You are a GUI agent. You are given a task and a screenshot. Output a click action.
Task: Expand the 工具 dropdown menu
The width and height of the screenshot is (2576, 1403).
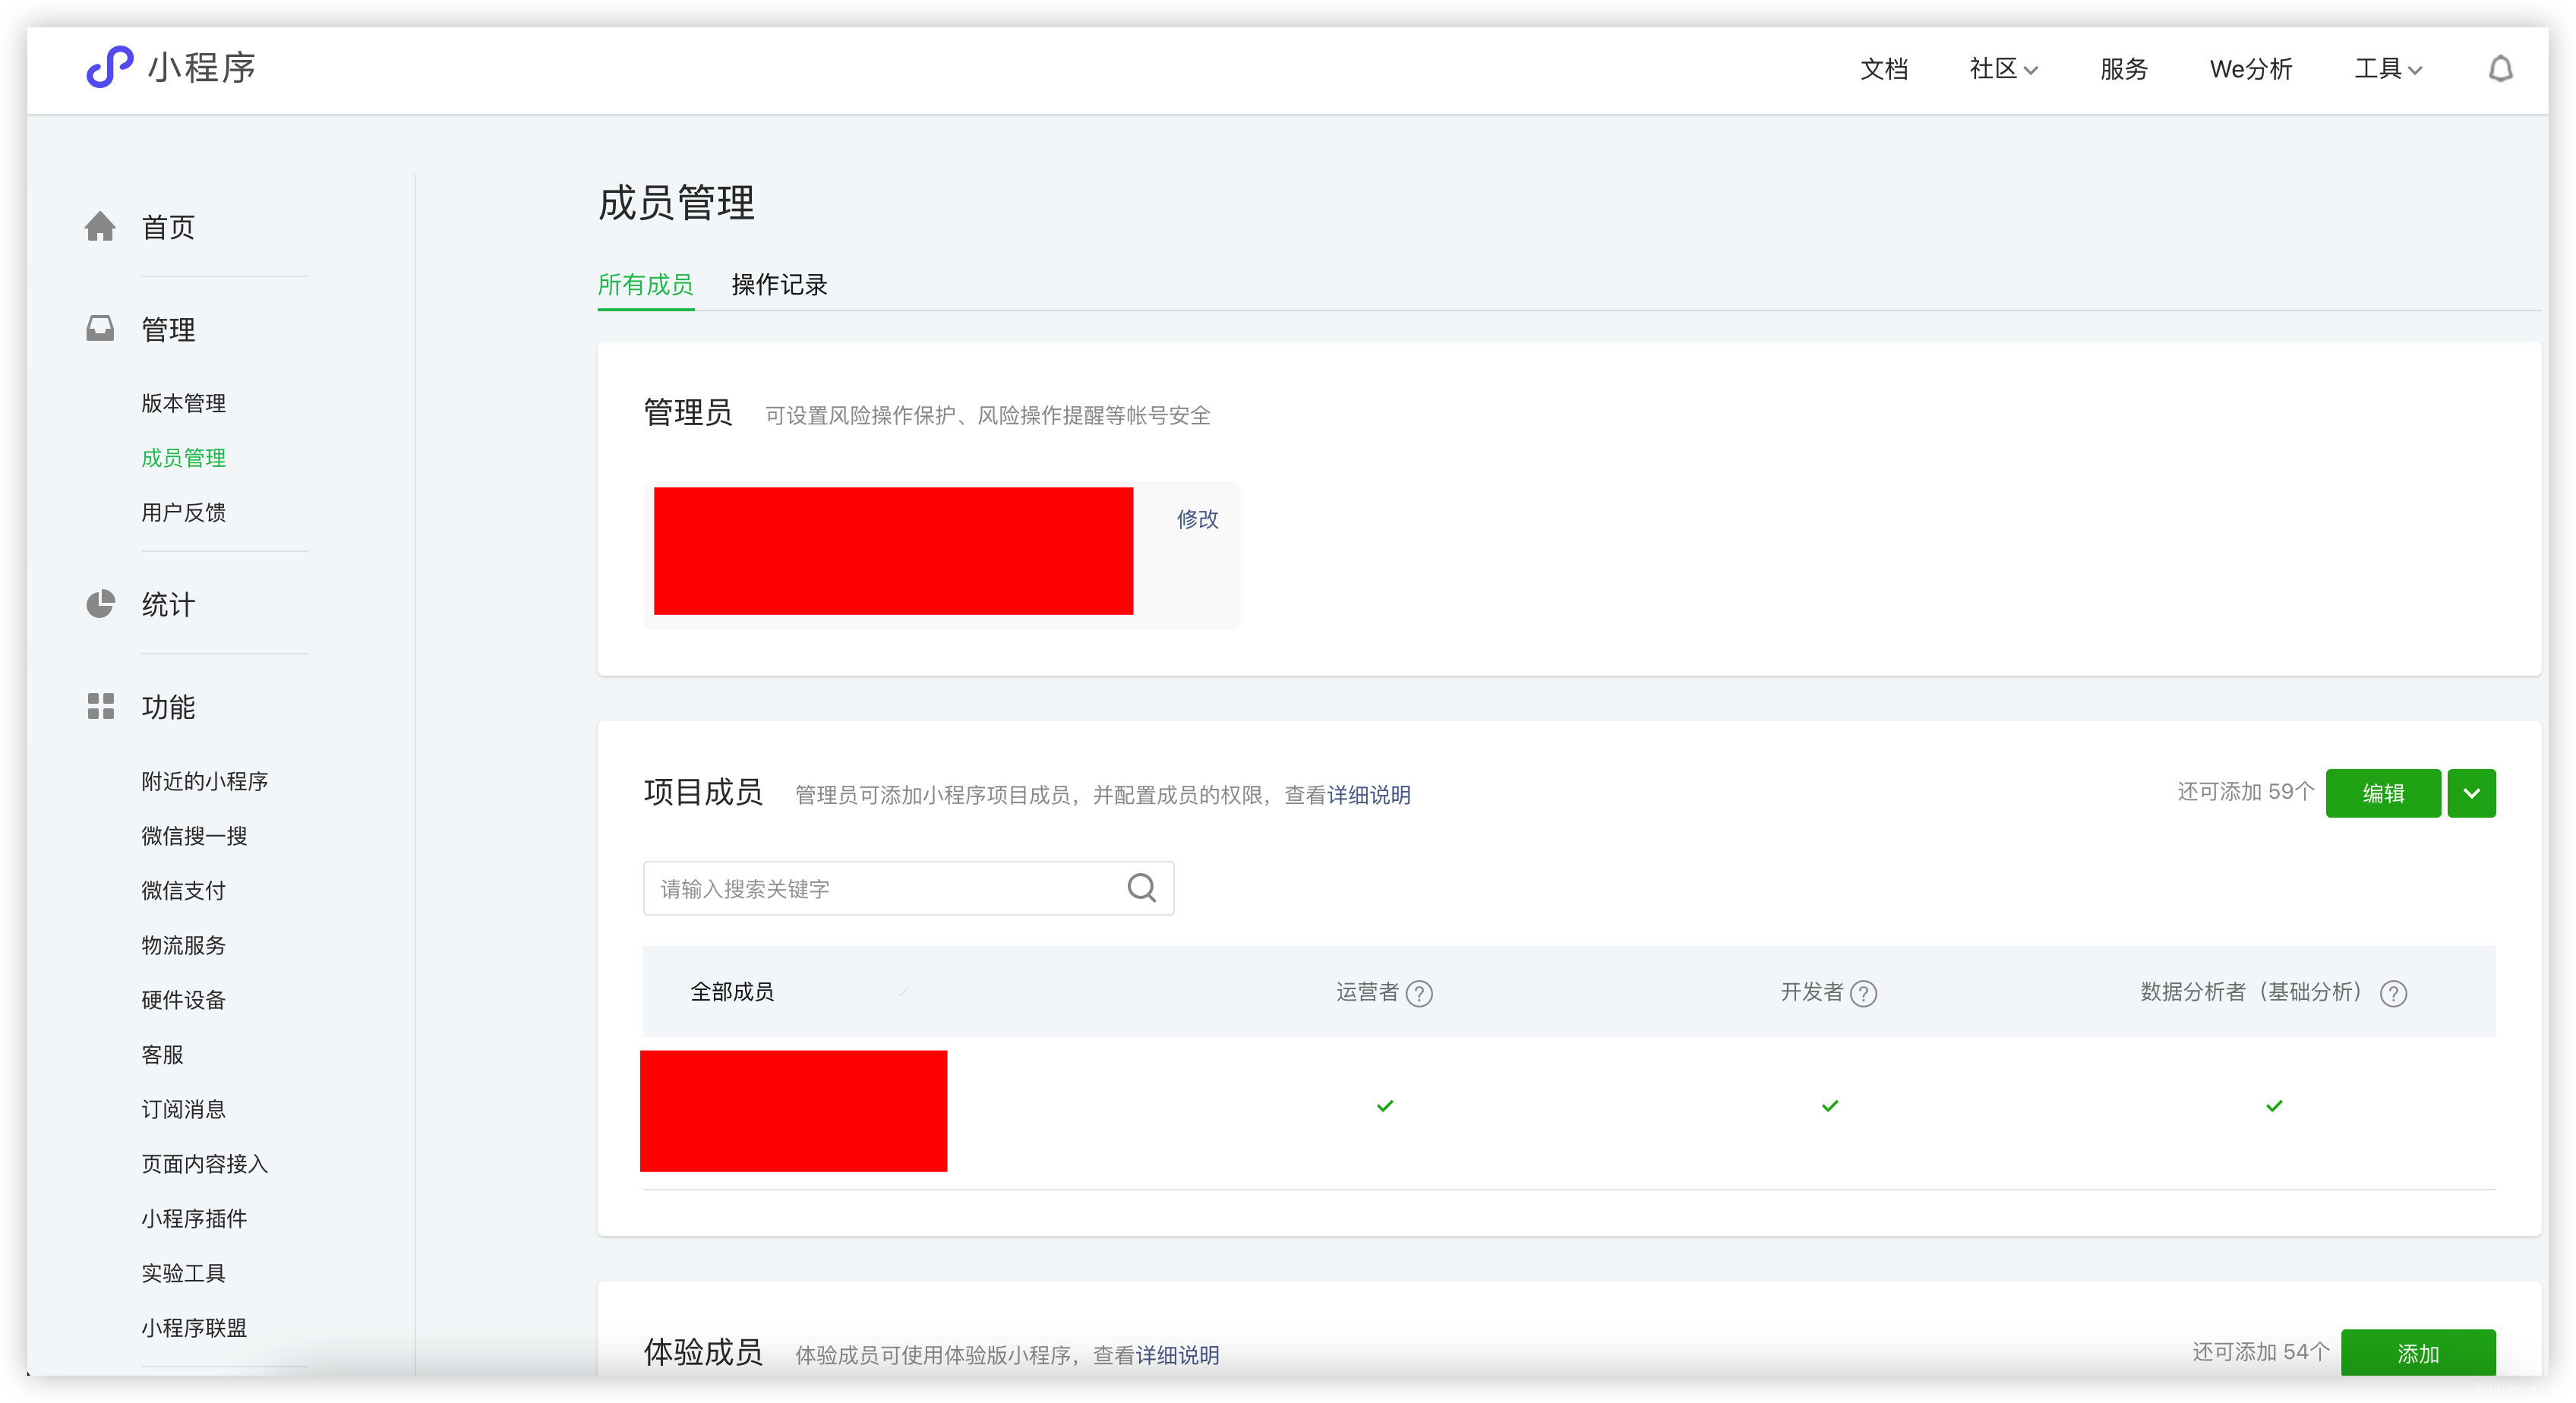point(2388,69)
